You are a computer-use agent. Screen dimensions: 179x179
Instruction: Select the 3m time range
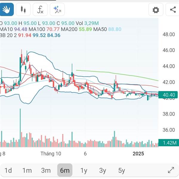pyautogui.click(x=46, y=170)
